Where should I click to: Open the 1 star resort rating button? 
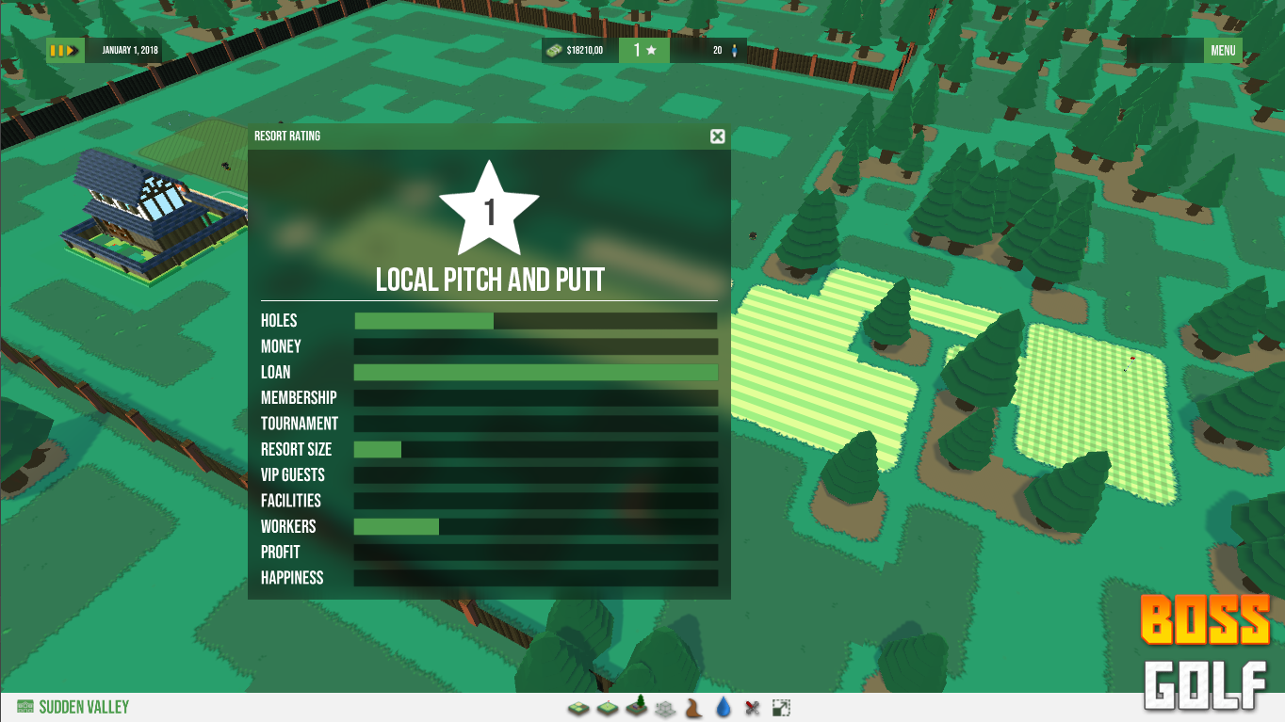point(644,50)
